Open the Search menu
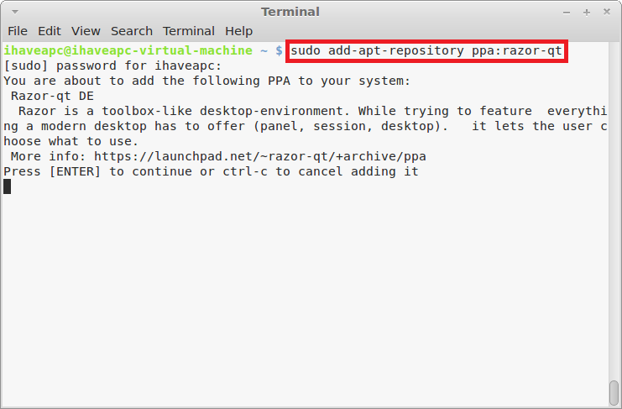622x409 pixels. coord(132,31)
